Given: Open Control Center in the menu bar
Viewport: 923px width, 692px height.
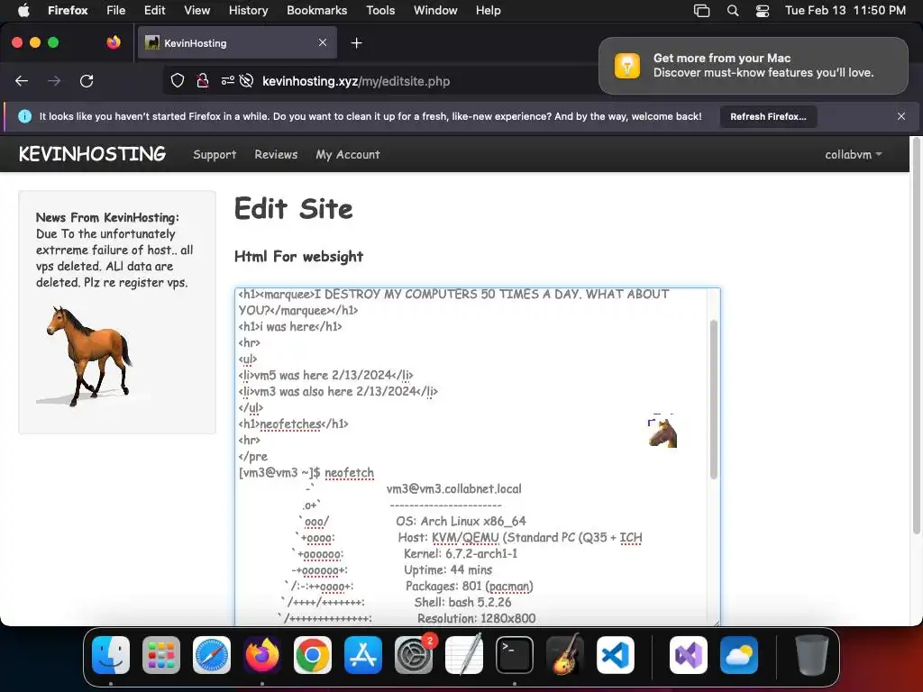Looking at the screenshot, I should (x=763, y=11).
